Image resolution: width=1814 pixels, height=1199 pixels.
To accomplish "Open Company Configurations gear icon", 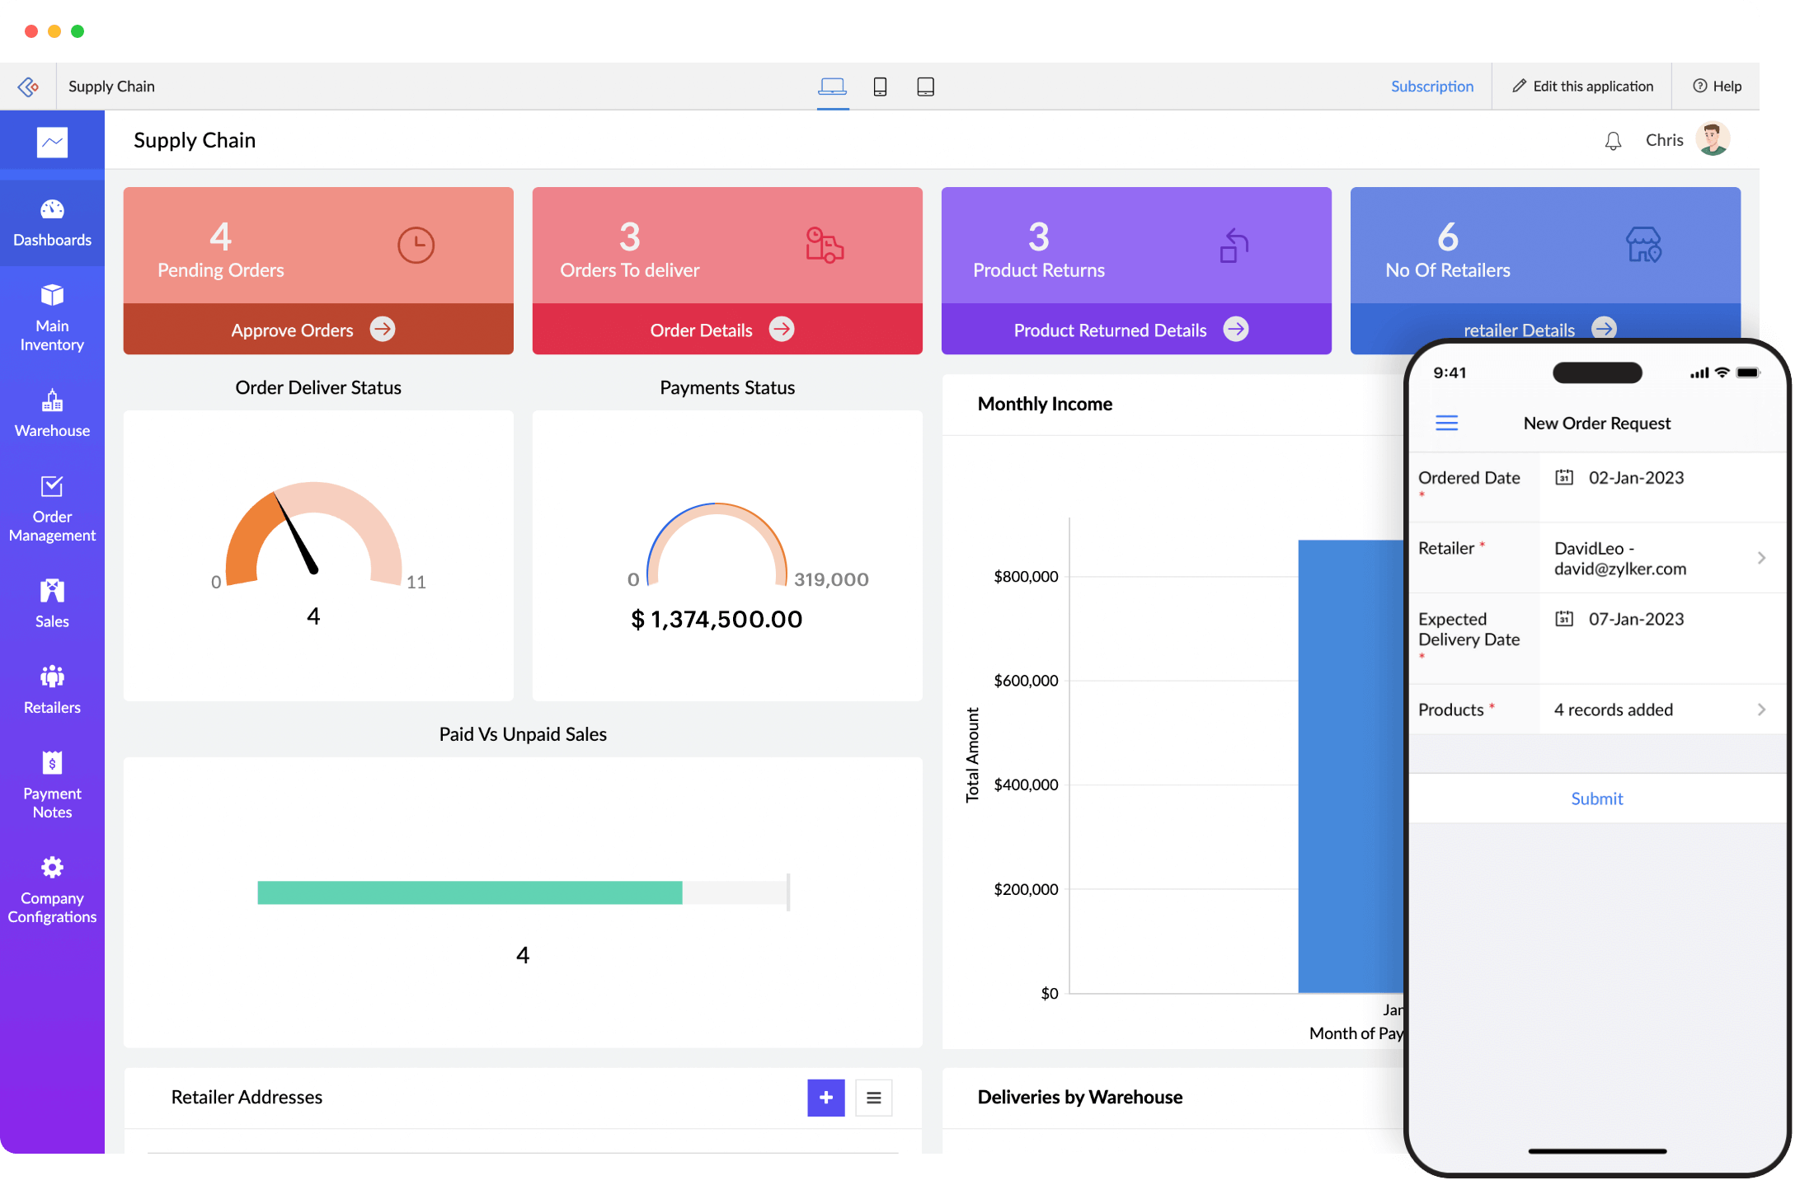I will pos(52,868).
